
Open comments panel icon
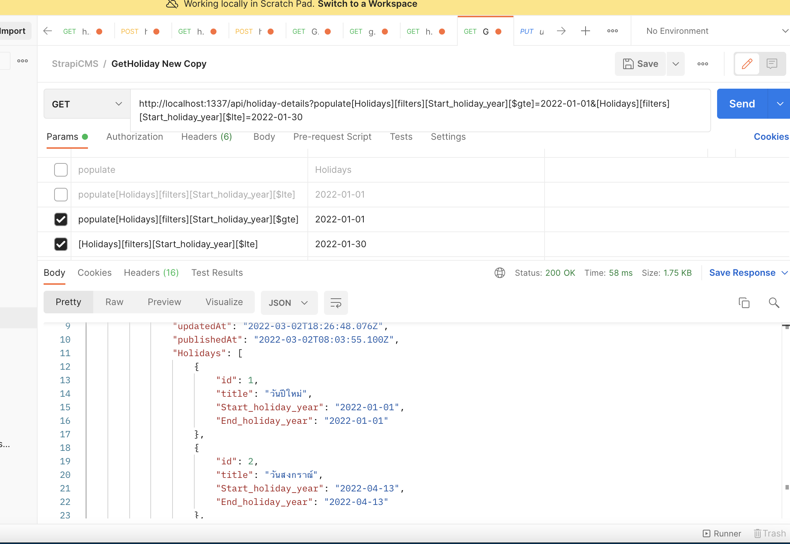click(x=772, y=64)
